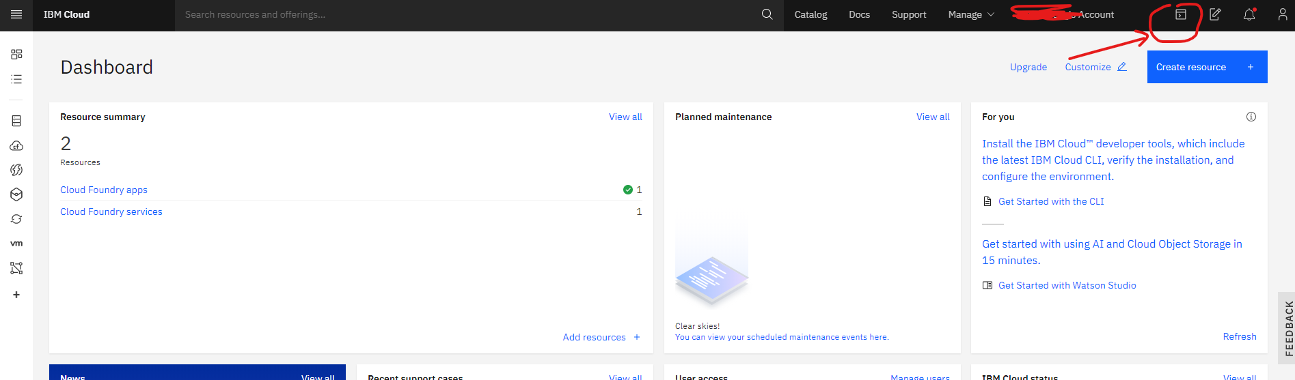Screen dimensions: 1295x380
Task: Open Dashboard icon in left sidebar
Action: pyautogui.click(x=16, y=54)
